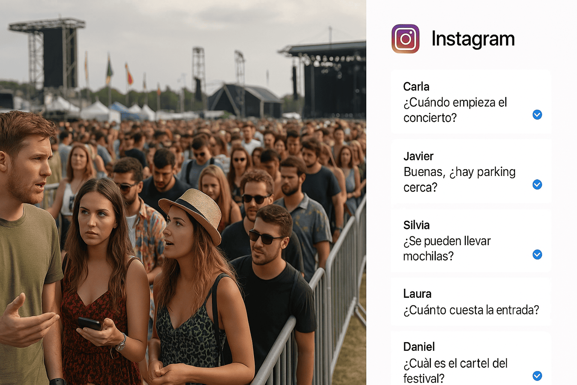Select the sender name Laura
577x385 pixels.
417,294
